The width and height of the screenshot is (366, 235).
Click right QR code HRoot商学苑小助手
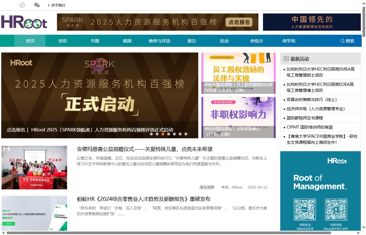tap(336, 210)
